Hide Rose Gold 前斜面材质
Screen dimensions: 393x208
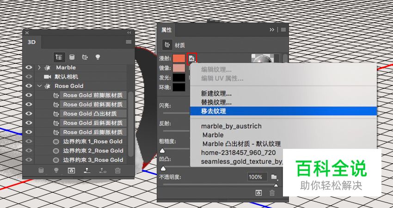click(x=29, y=104)
